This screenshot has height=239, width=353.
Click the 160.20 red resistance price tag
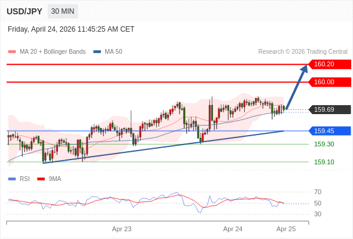coord(330,65)
